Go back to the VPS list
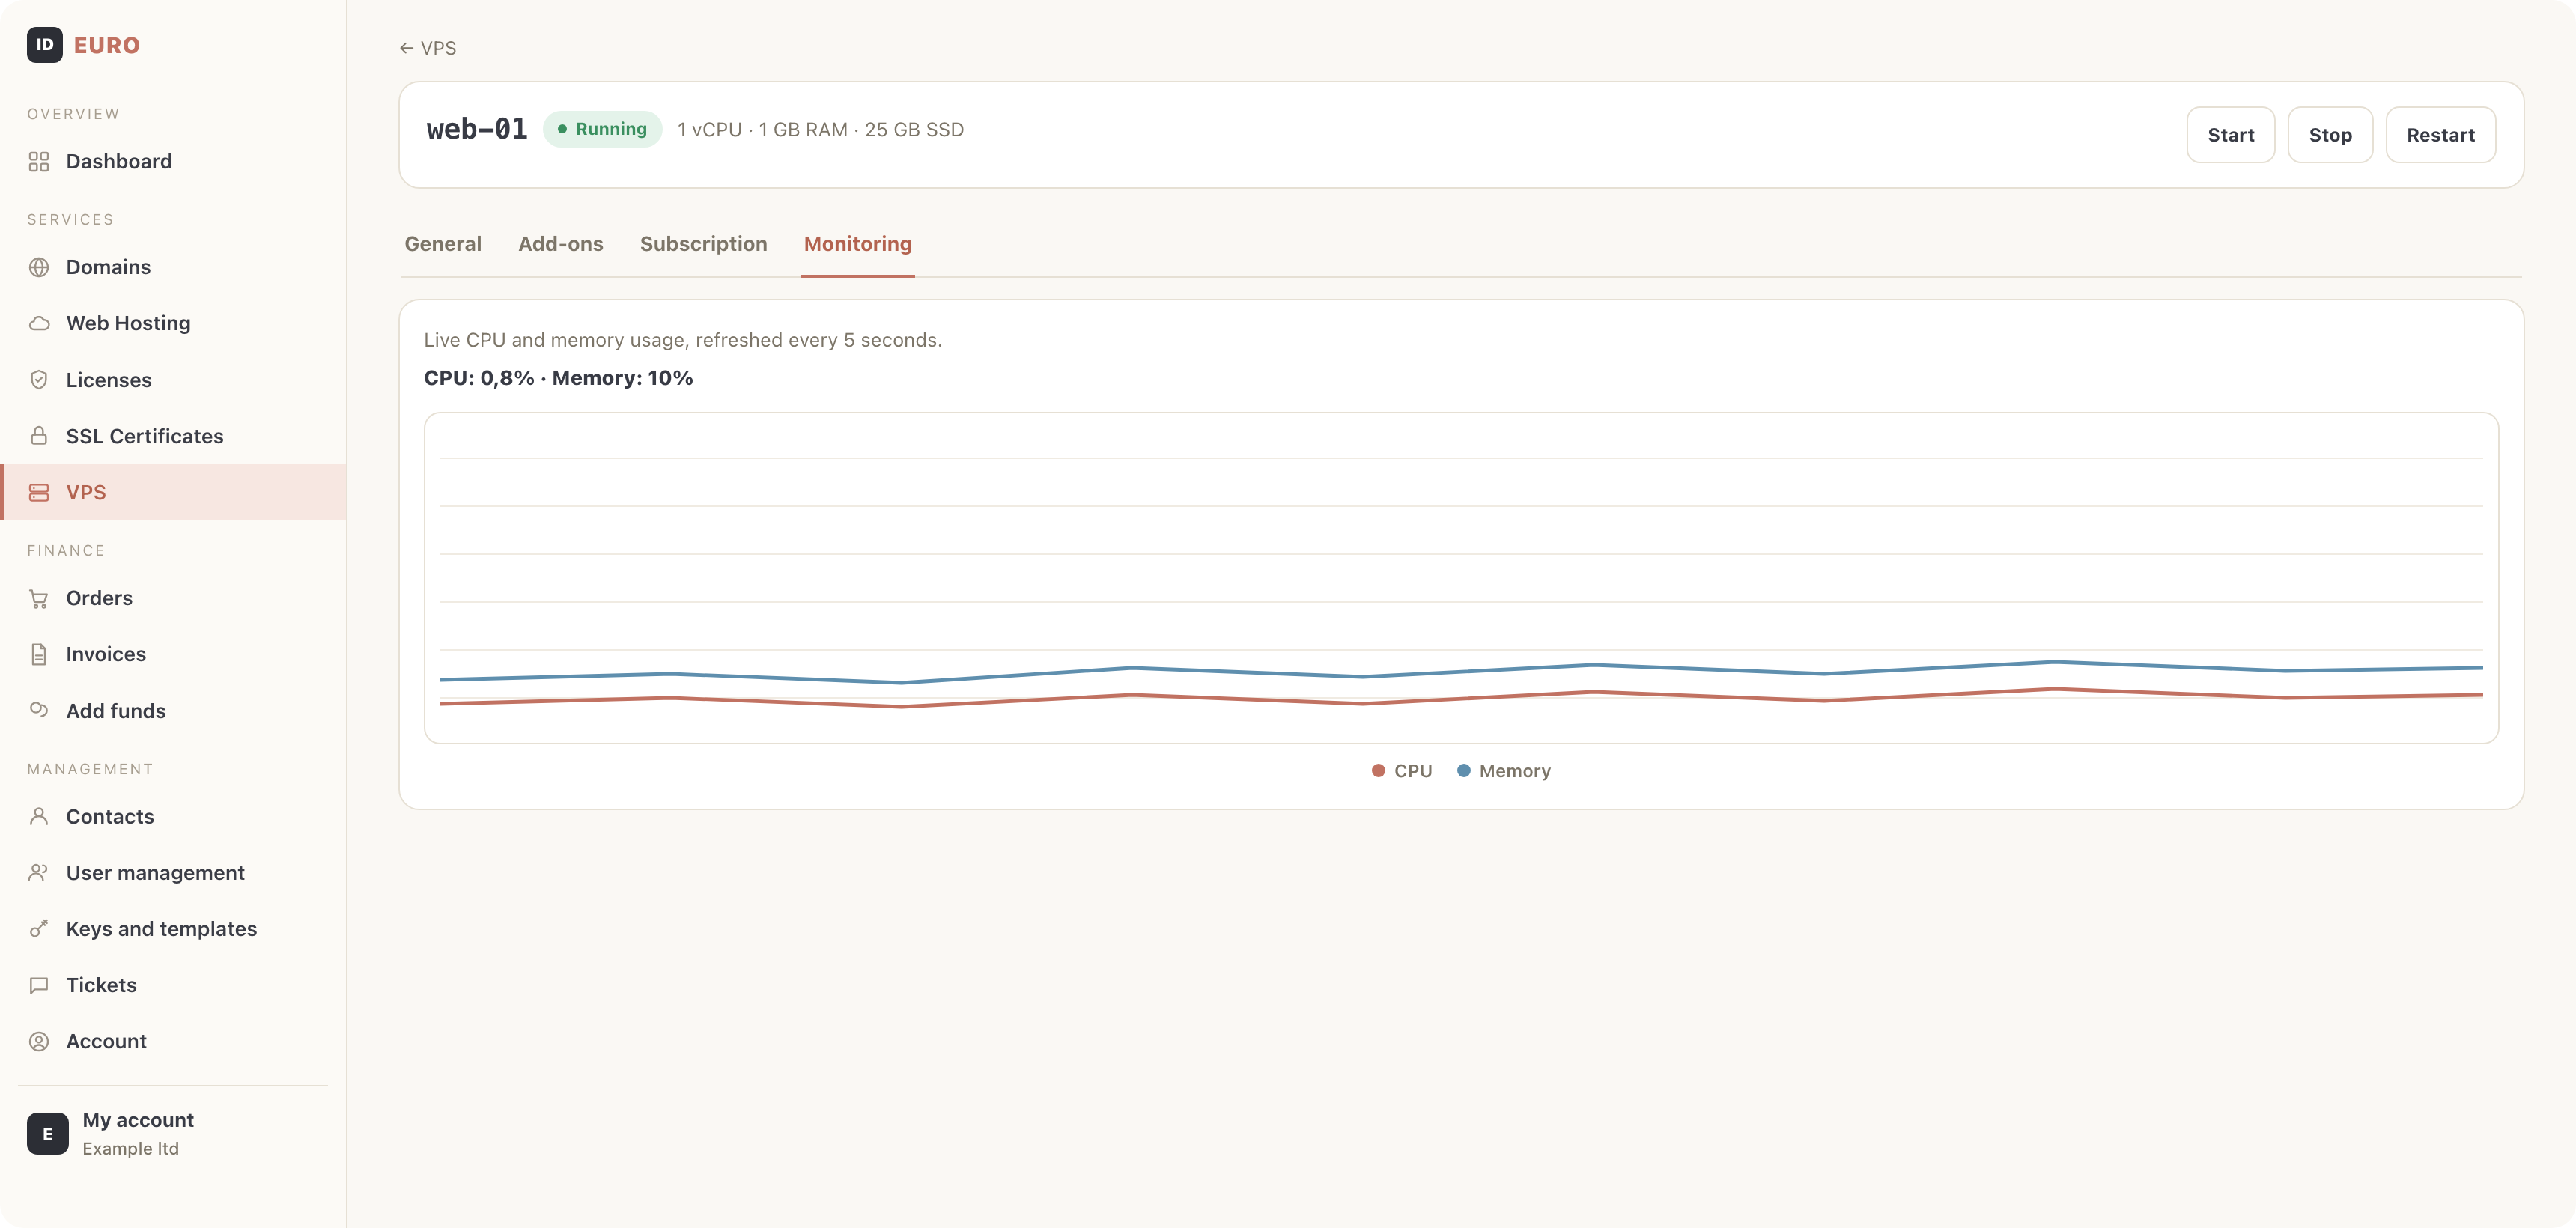The width and height of the screenshot is (2576, 1228). pyautogui.click(x=428, y=48)
